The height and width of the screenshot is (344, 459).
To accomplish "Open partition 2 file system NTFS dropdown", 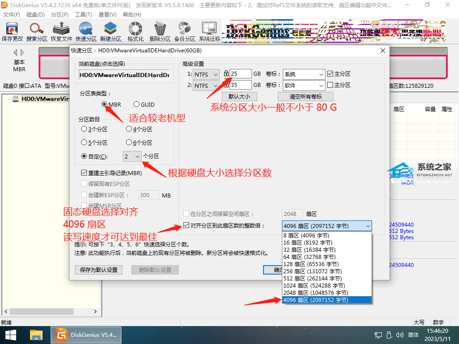I will (206, 86).
